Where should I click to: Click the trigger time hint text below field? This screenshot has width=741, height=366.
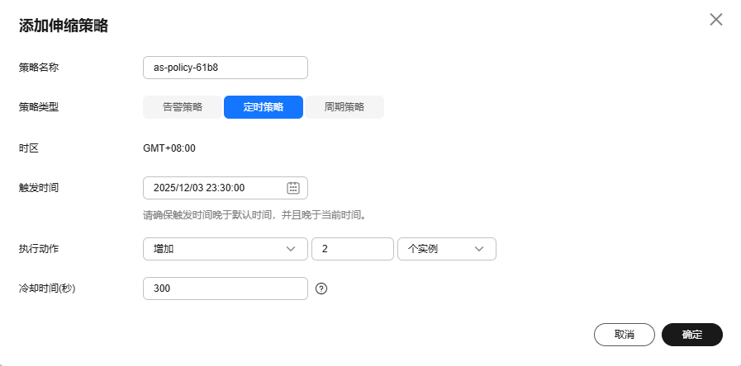(x=254, y=215)
